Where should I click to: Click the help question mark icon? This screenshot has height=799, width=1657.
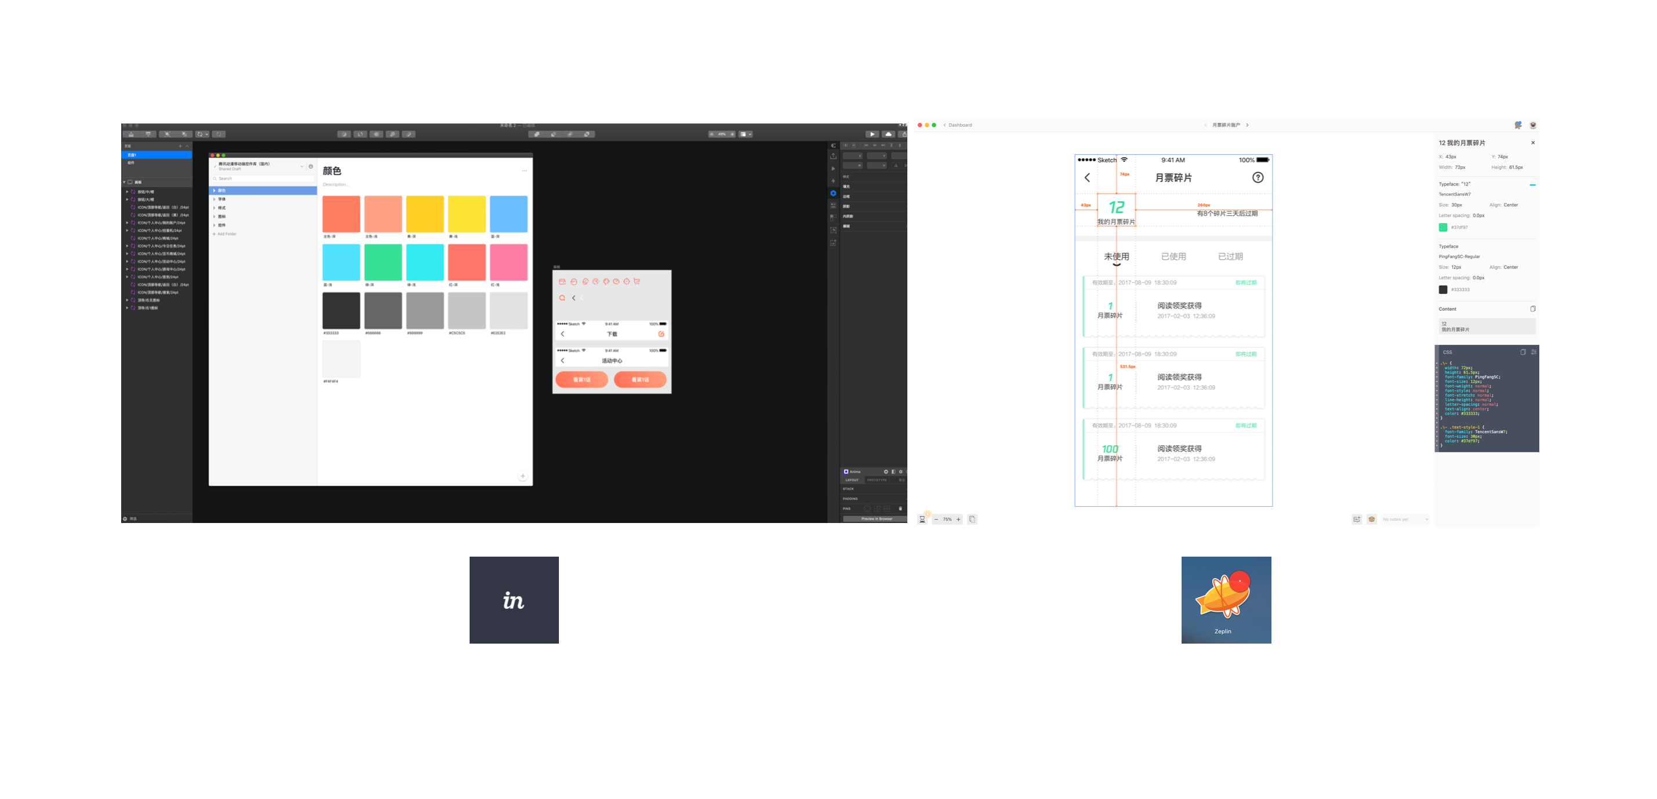1258,177
